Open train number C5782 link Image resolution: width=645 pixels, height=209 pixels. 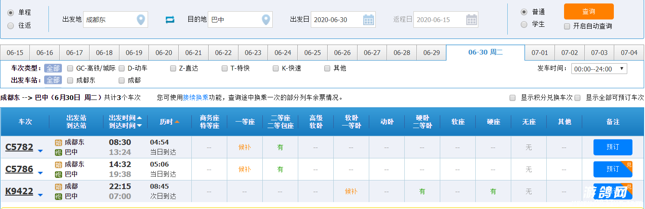[19, 147]
